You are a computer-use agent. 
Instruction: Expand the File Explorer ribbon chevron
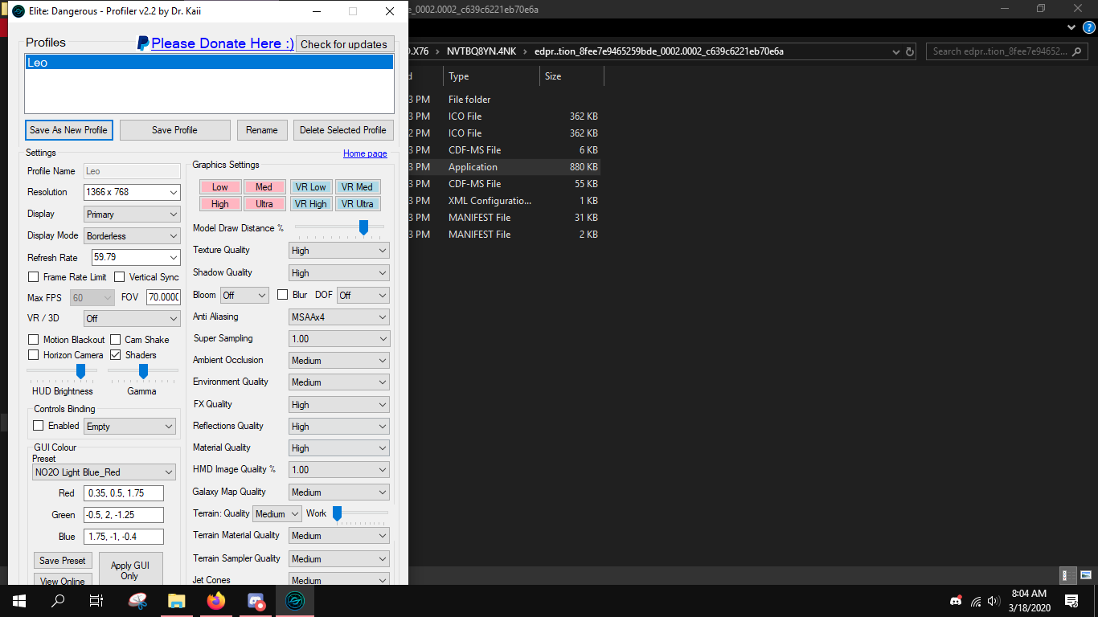coord(1071,27)
